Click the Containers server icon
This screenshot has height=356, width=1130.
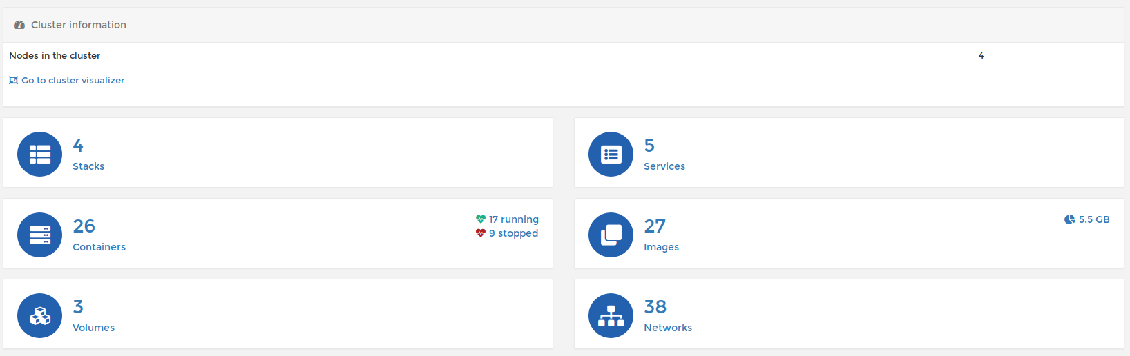39,235
